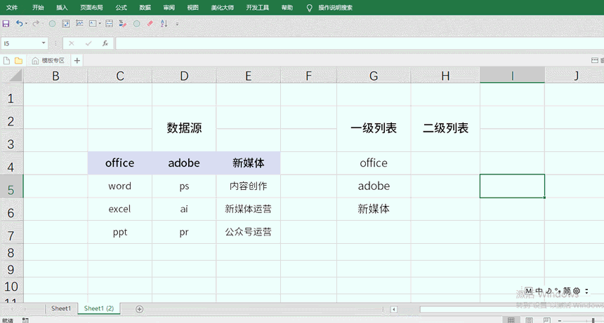This screenshot has height=323, width=604.
Task: Click the lightbulb tell-me icon
Action: coord(309,8)
